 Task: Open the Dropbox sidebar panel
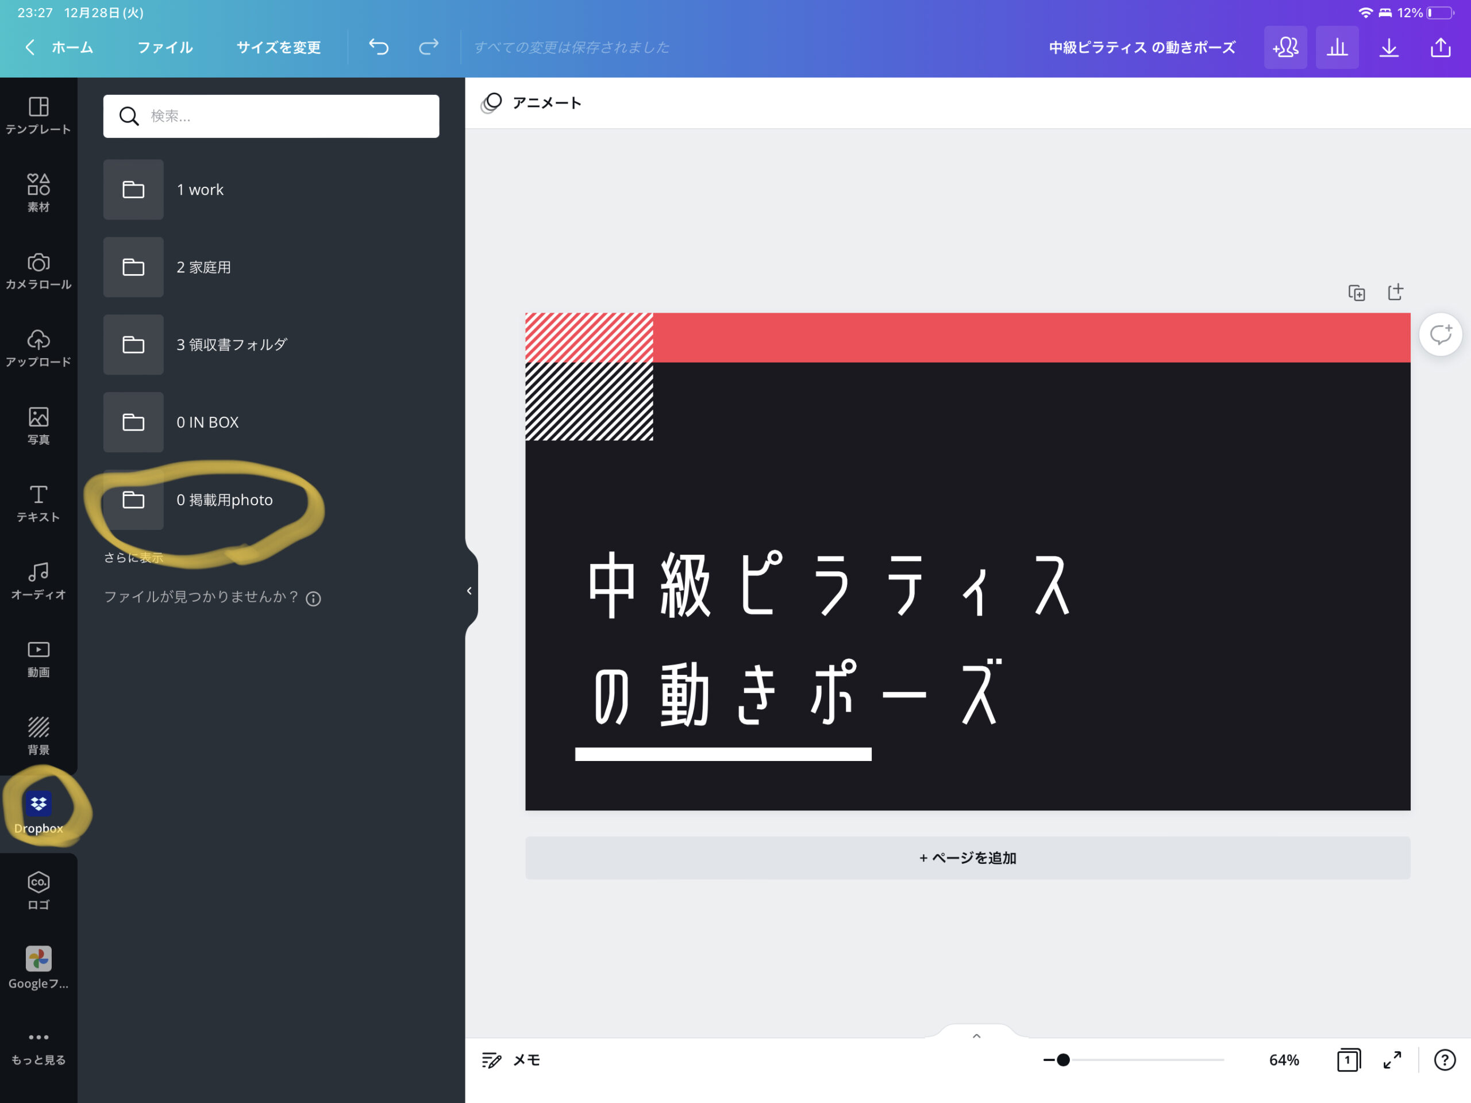click(38, 813)
